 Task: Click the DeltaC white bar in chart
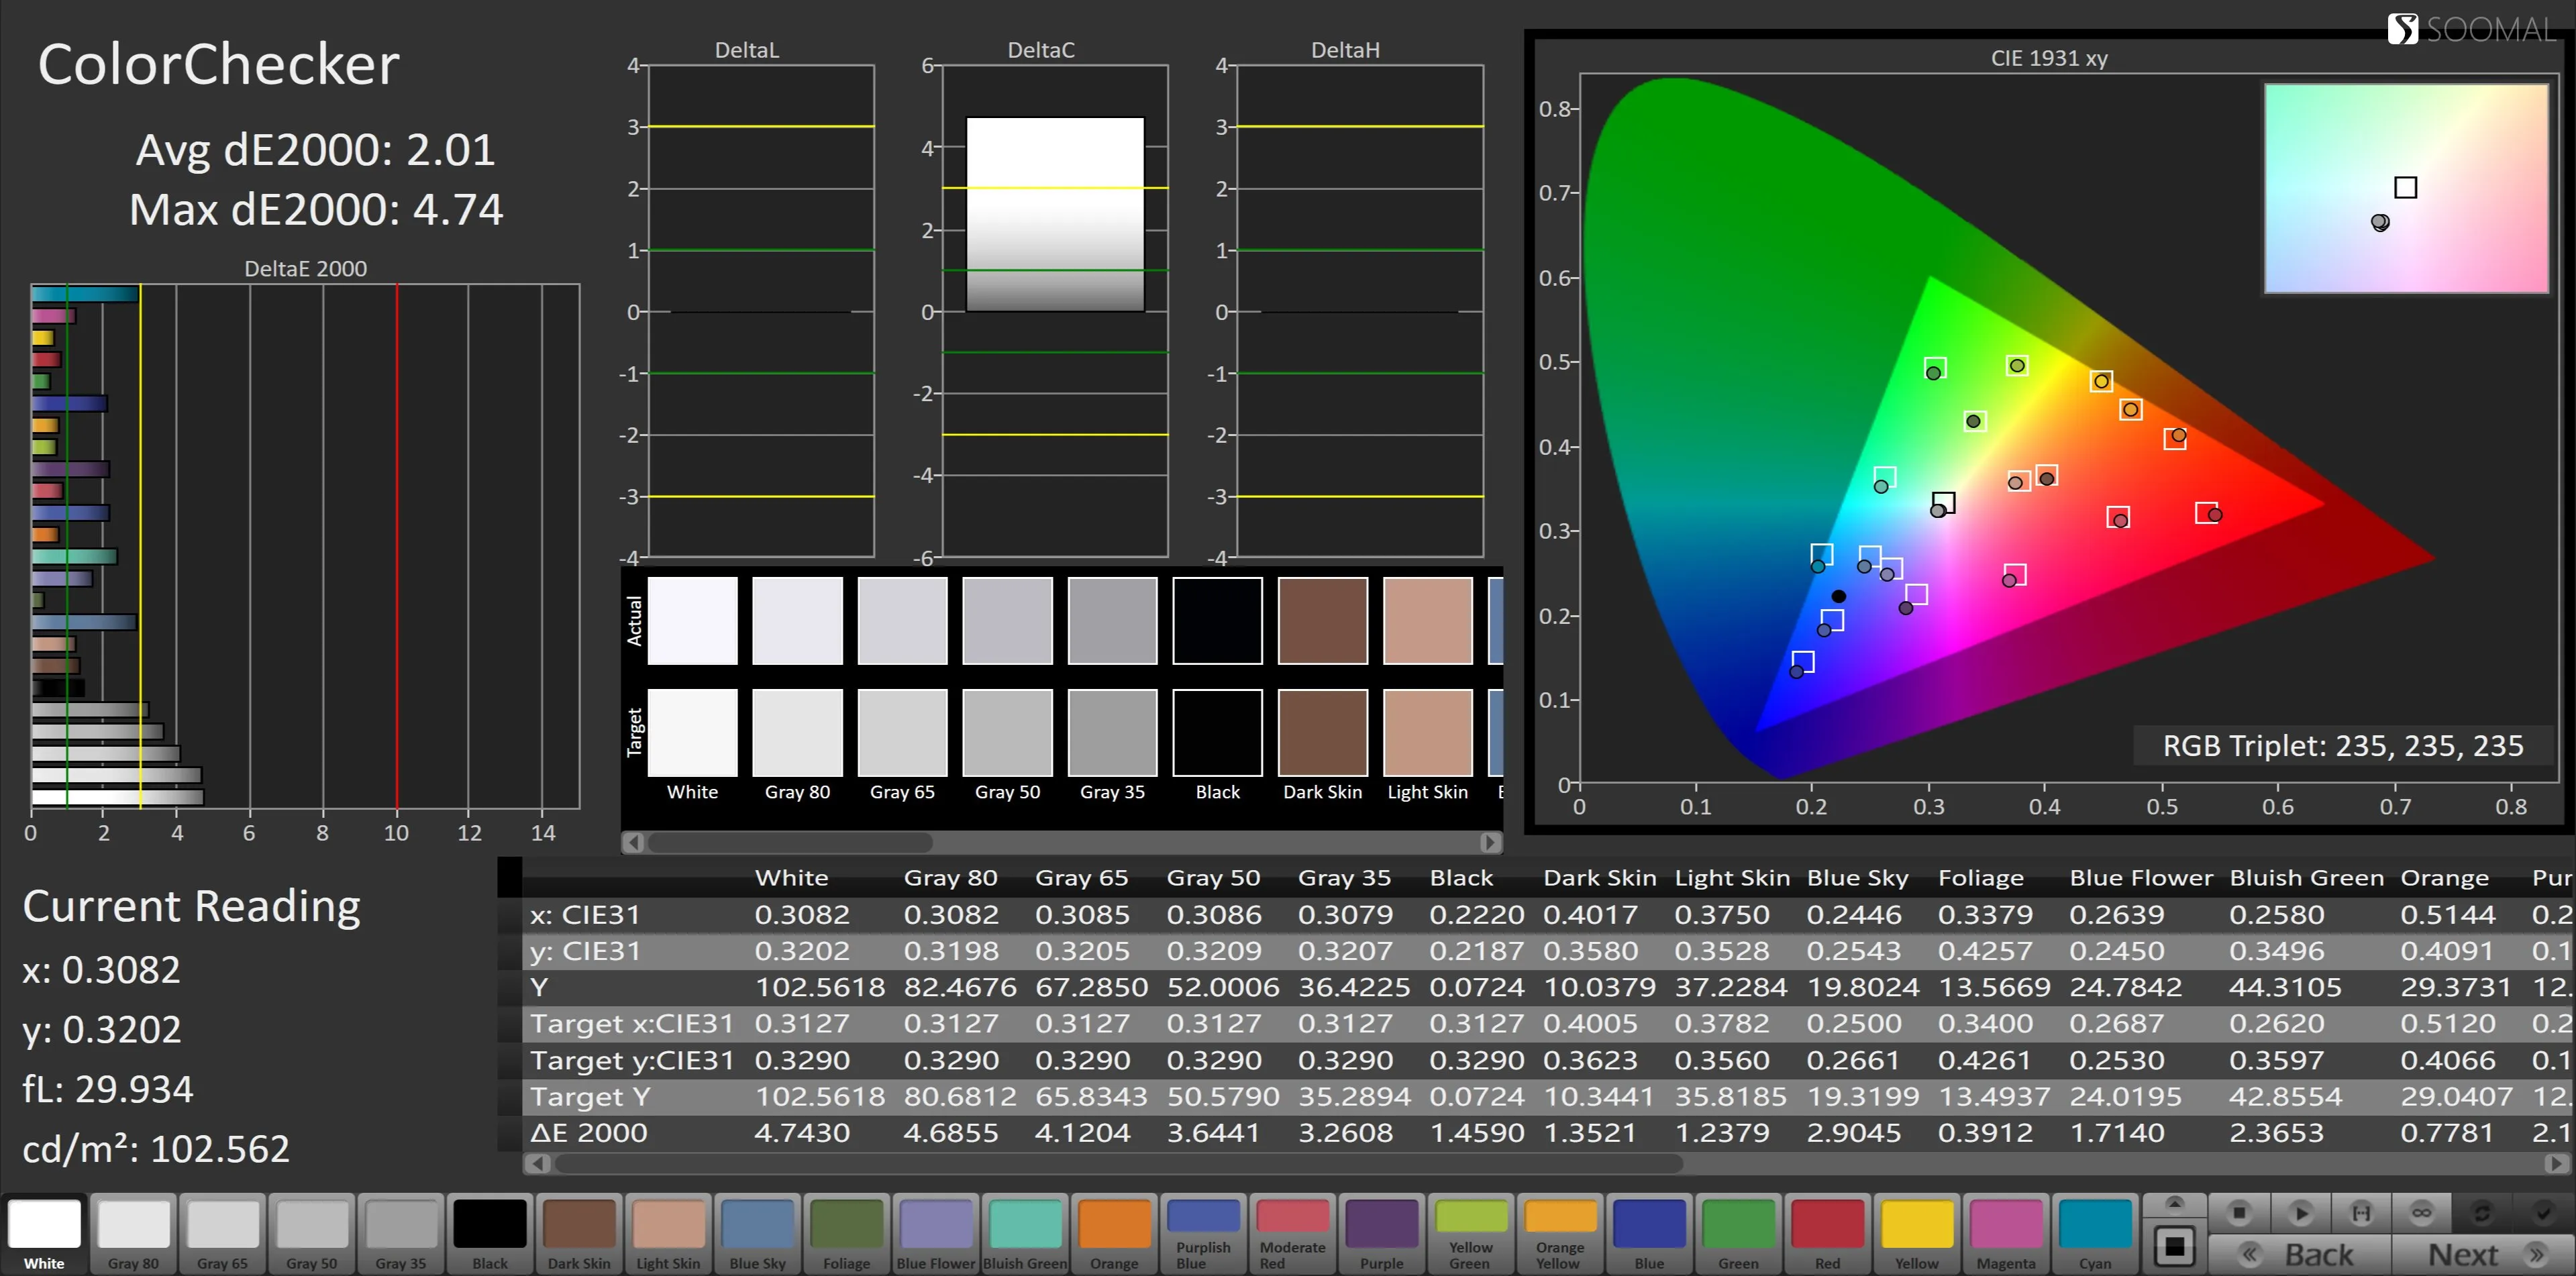(1055, 214)
